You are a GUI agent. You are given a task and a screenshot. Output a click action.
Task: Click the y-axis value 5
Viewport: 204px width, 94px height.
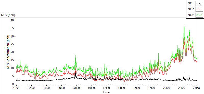coord(13,76)
